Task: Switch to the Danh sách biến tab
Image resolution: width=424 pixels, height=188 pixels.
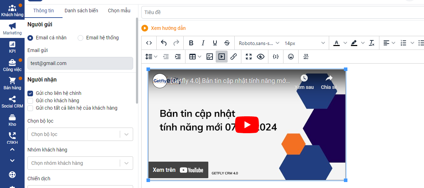Action: (x=81, y=11)
